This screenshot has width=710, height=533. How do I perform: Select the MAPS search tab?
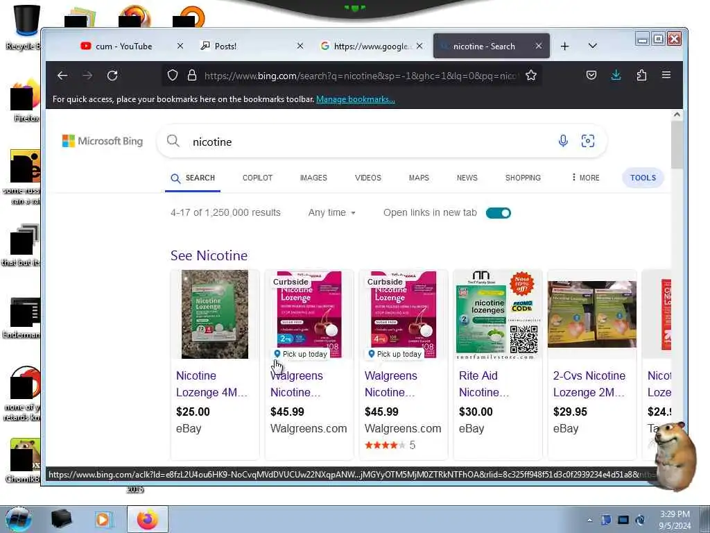[419, 178]
